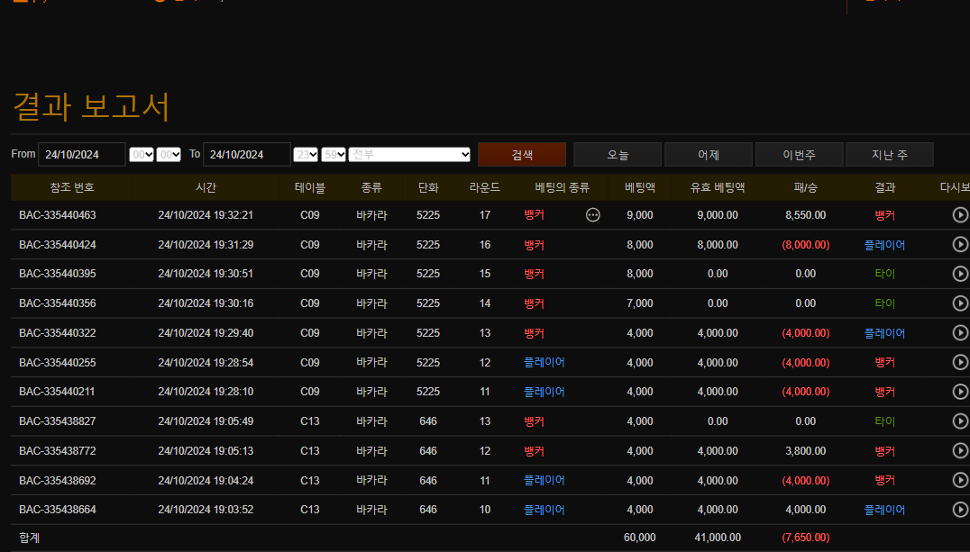Click replay icon for BAC-335440424 row
The width and height of the screenshot is (970, 552).
pos(960,244)
